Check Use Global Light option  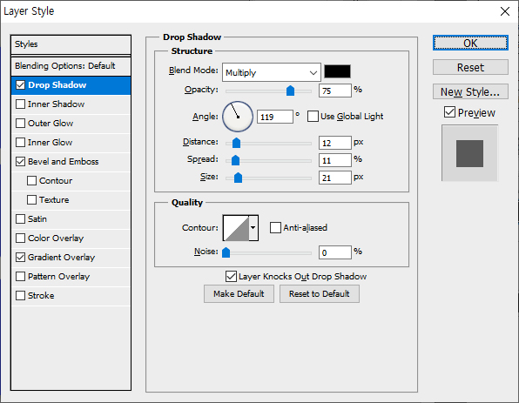pyautogui.click(x=313, y=117)
